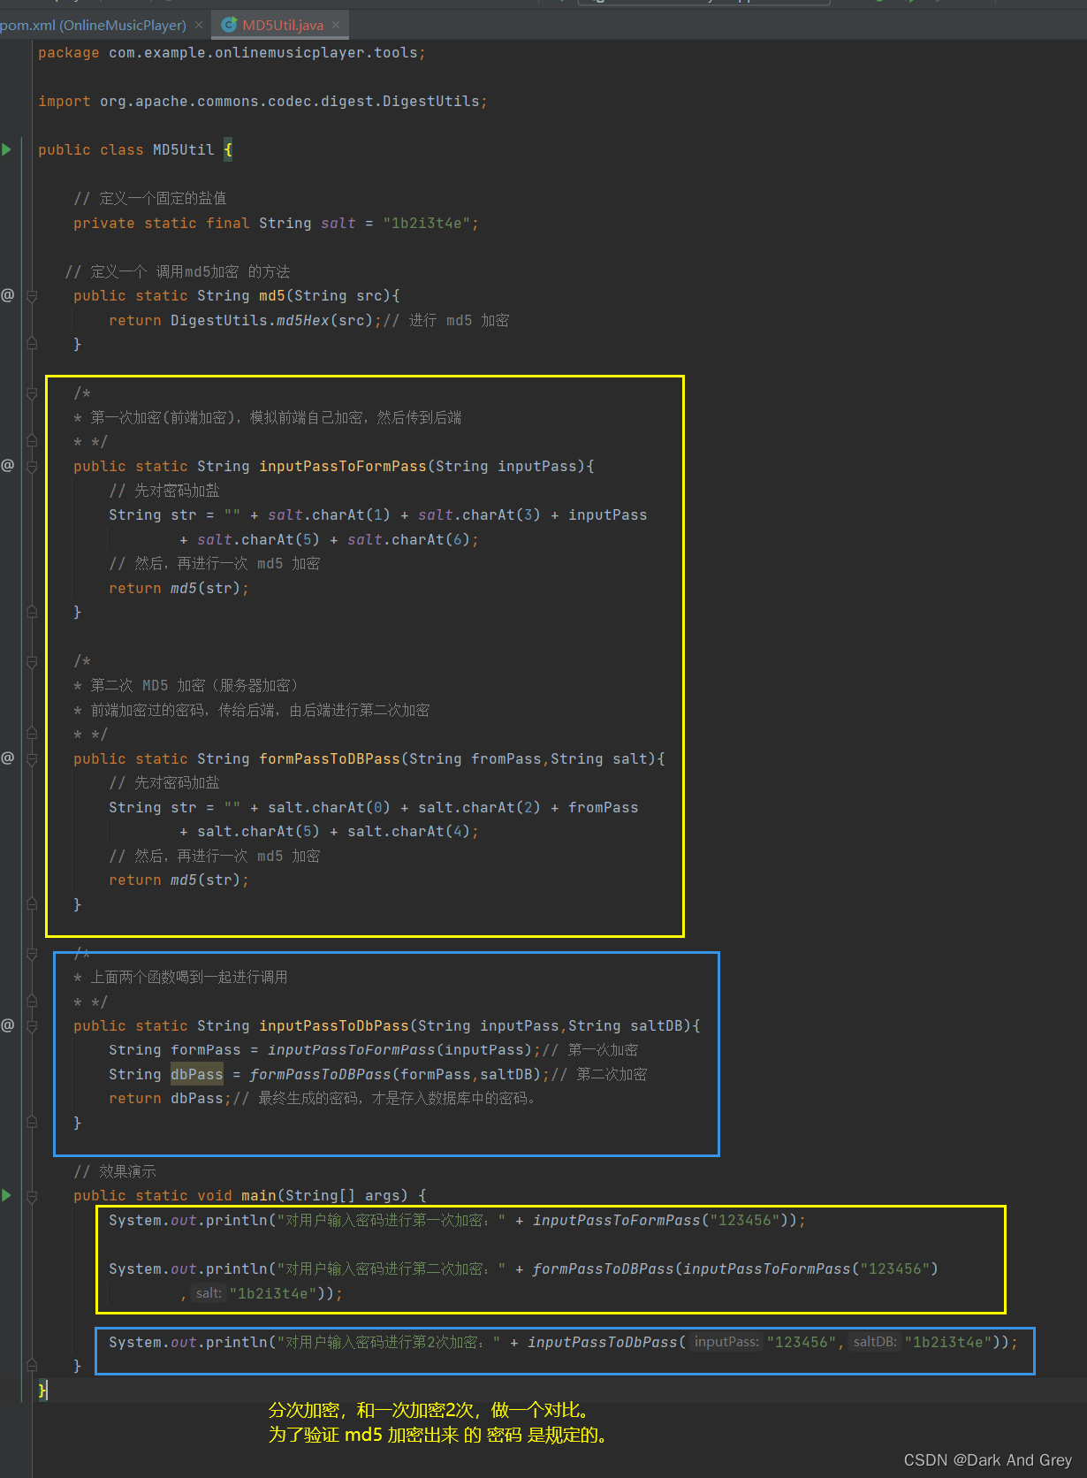Image resolution: width=1087 pixels, height=1478 pixels.
Task: Collapse the inputPassToFormPass method body
Action: pyautogui.click(x=32, y=467)
